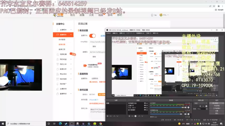Lock the 主播外设 source

[x=147, y=106]
